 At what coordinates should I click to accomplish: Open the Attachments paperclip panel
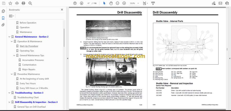click(3, 25)
